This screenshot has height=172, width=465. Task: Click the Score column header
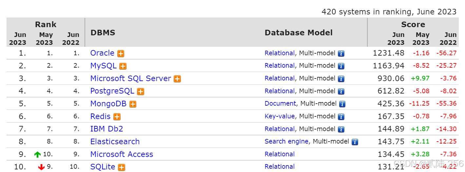click(413, 25)
